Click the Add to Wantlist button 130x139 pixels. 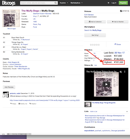(x=118, y=22)
